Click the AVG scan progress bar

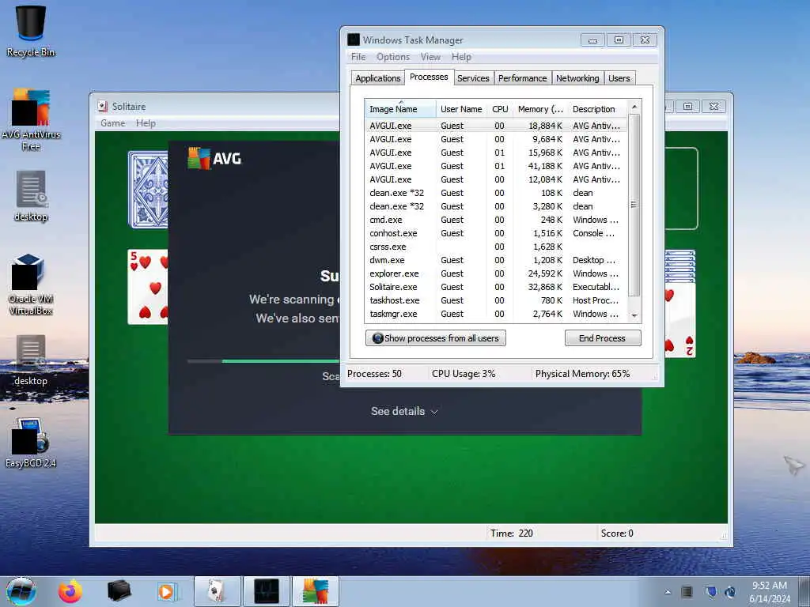tap(263, 361)
